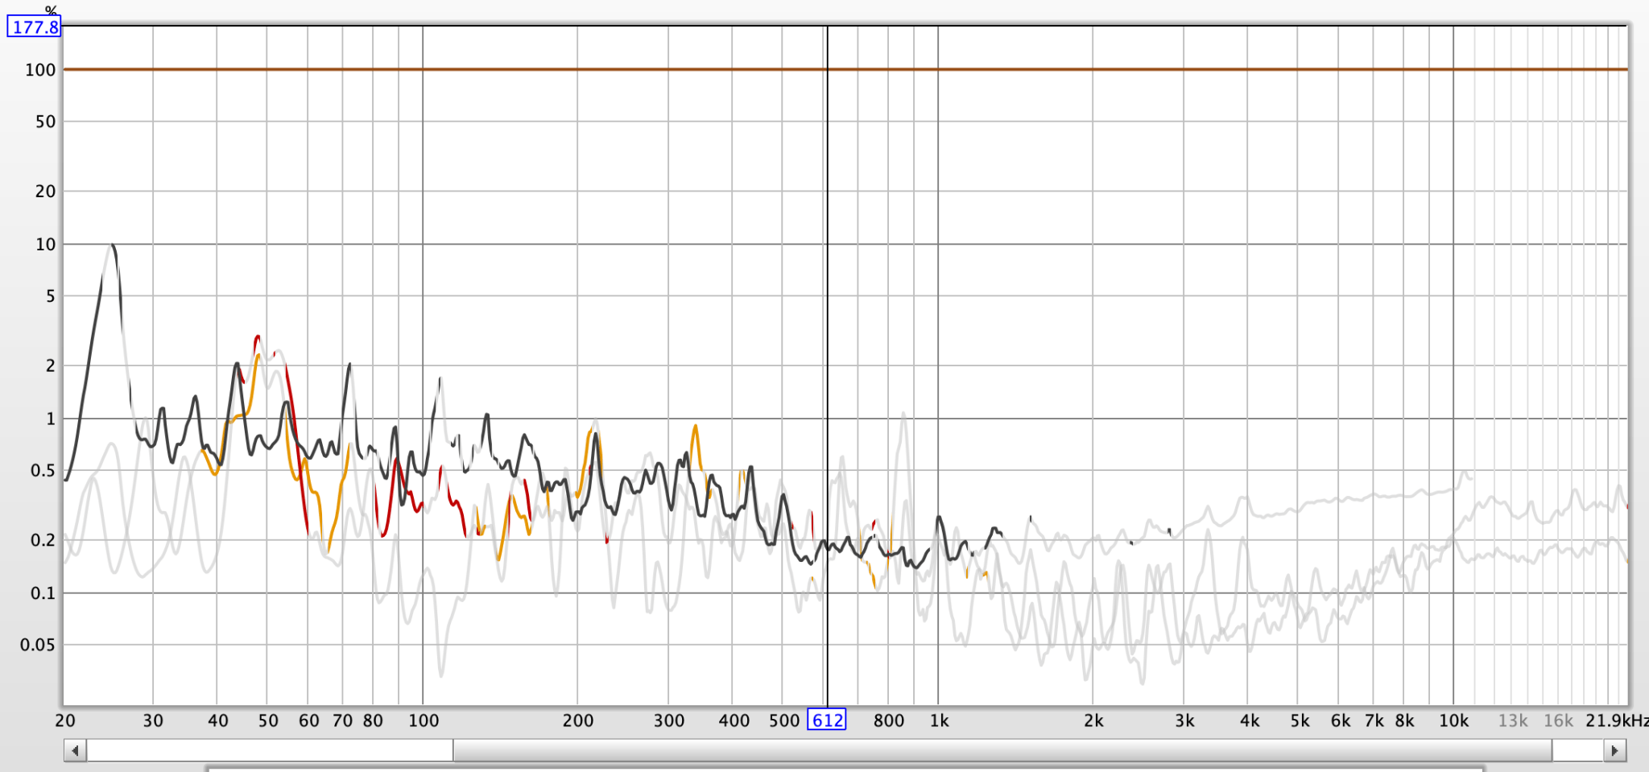Click the 100 frequency axis label
The image size is (1649, 772).
[424, 720]
